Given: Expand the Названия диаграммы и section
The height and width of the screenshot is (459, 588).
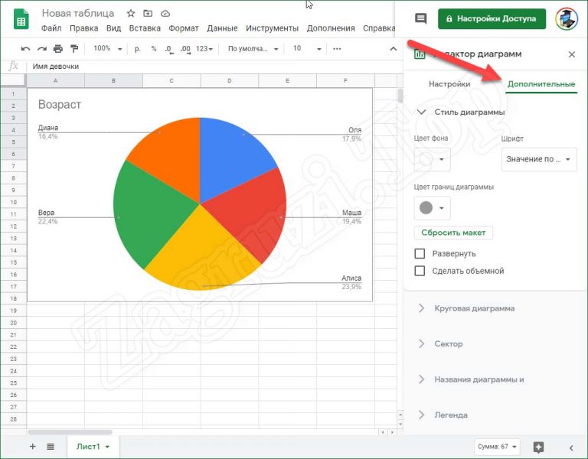Looking at the screenshot, I should (471, 379).
